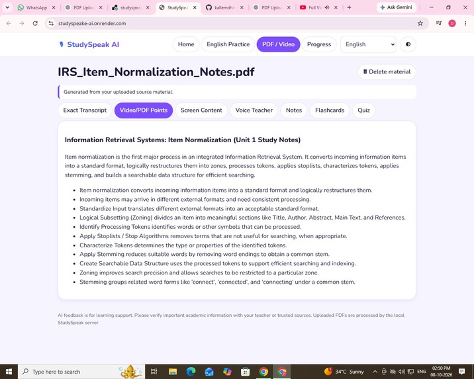Open the Windows Start menu

point(9,372)
